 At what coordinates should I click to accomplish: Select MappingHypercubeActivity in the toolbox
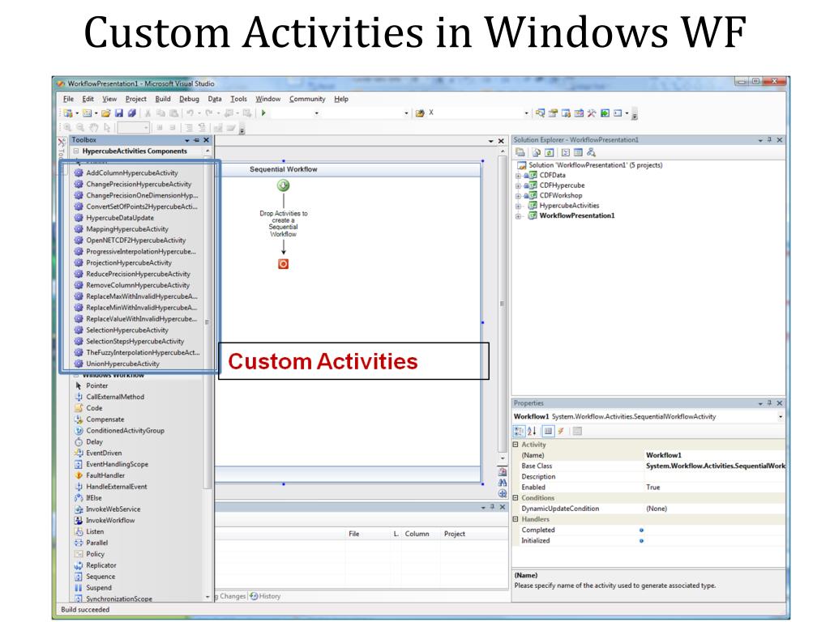127,229
